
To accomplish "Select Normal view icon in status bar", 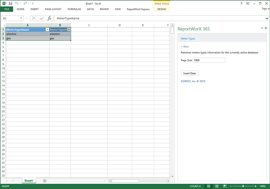I will [x=208, y=186].
